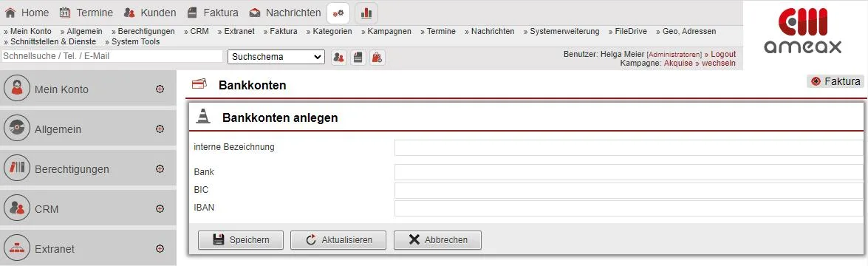Click the ameax logo
868x266 pixels.
pos(802,31)
